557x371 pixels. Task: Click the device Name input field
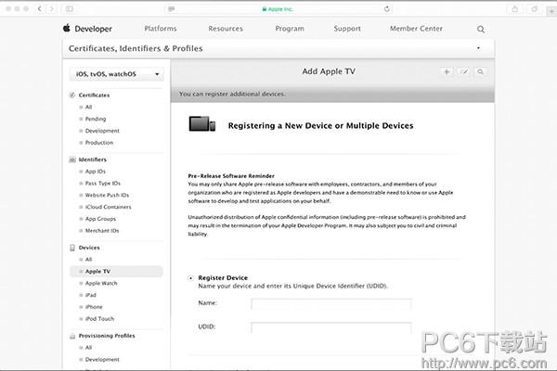click(x=331, y=304)
